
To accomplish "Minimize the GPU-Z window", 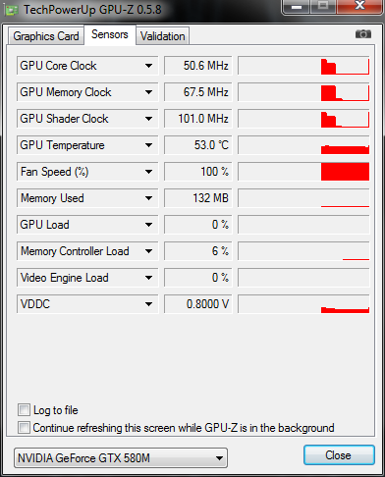I will 297,7.
